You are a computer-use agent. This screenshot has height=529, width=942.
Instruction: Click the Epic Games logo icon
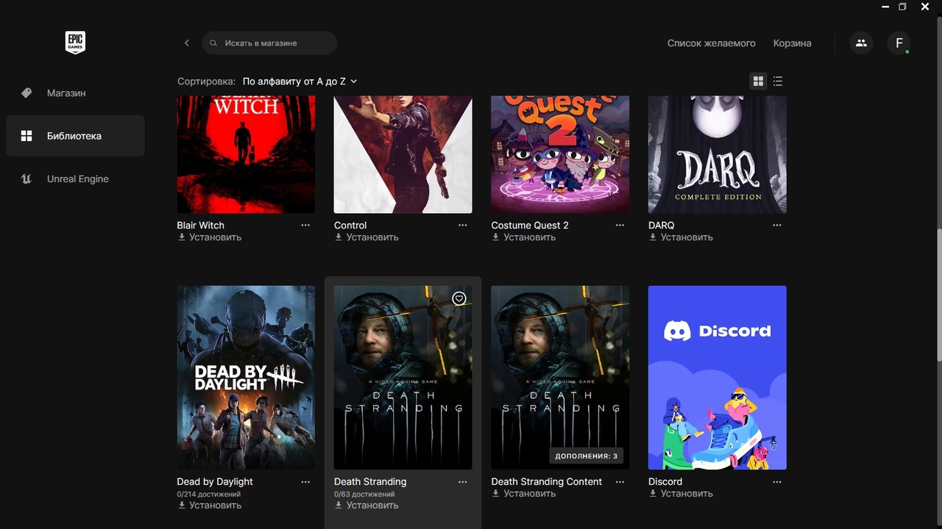pos(75,43)
